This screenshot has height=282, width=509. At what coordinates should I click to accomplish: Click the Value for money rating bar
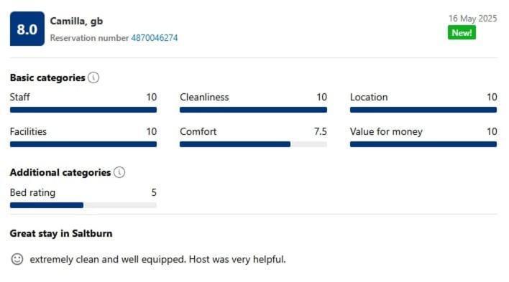pyautogui.click(x=423, y=144)
